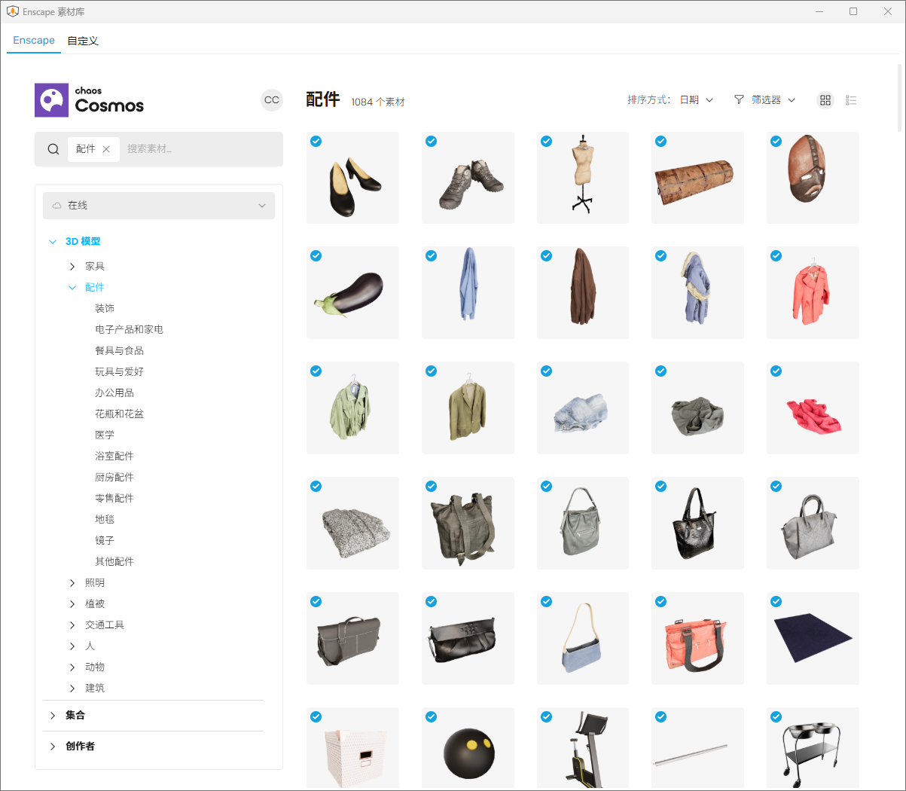Toggle checkmark on black high heels asset
The width and height of the screenshot is (906, 791).
[316, 141]
